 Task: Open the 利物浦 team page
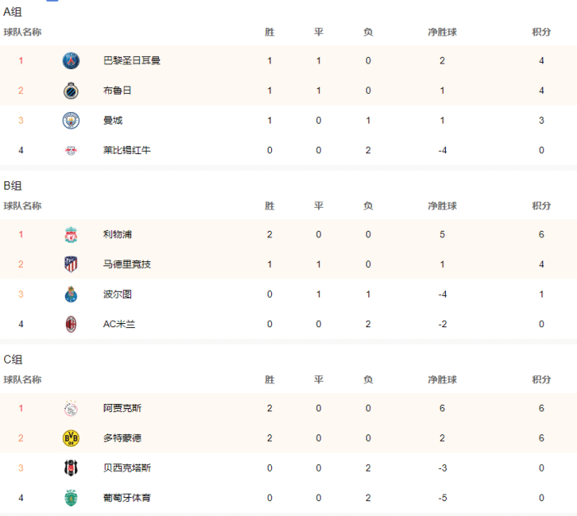click(x=117, y=235)
